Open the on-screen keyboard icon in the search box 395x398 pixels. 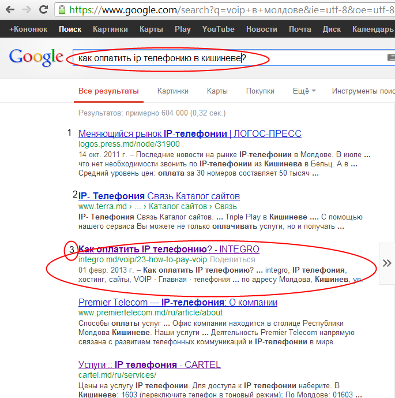(x=391, y=57)
